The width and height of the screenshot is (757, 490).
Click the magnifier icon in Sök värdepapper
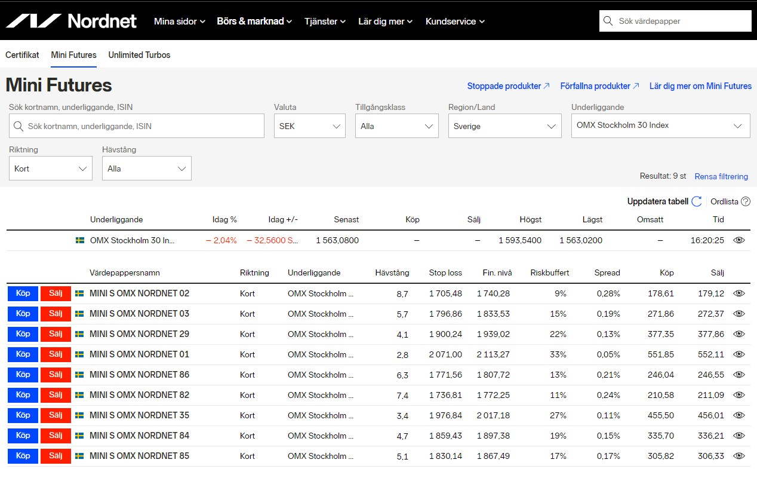tap(608, 21)
